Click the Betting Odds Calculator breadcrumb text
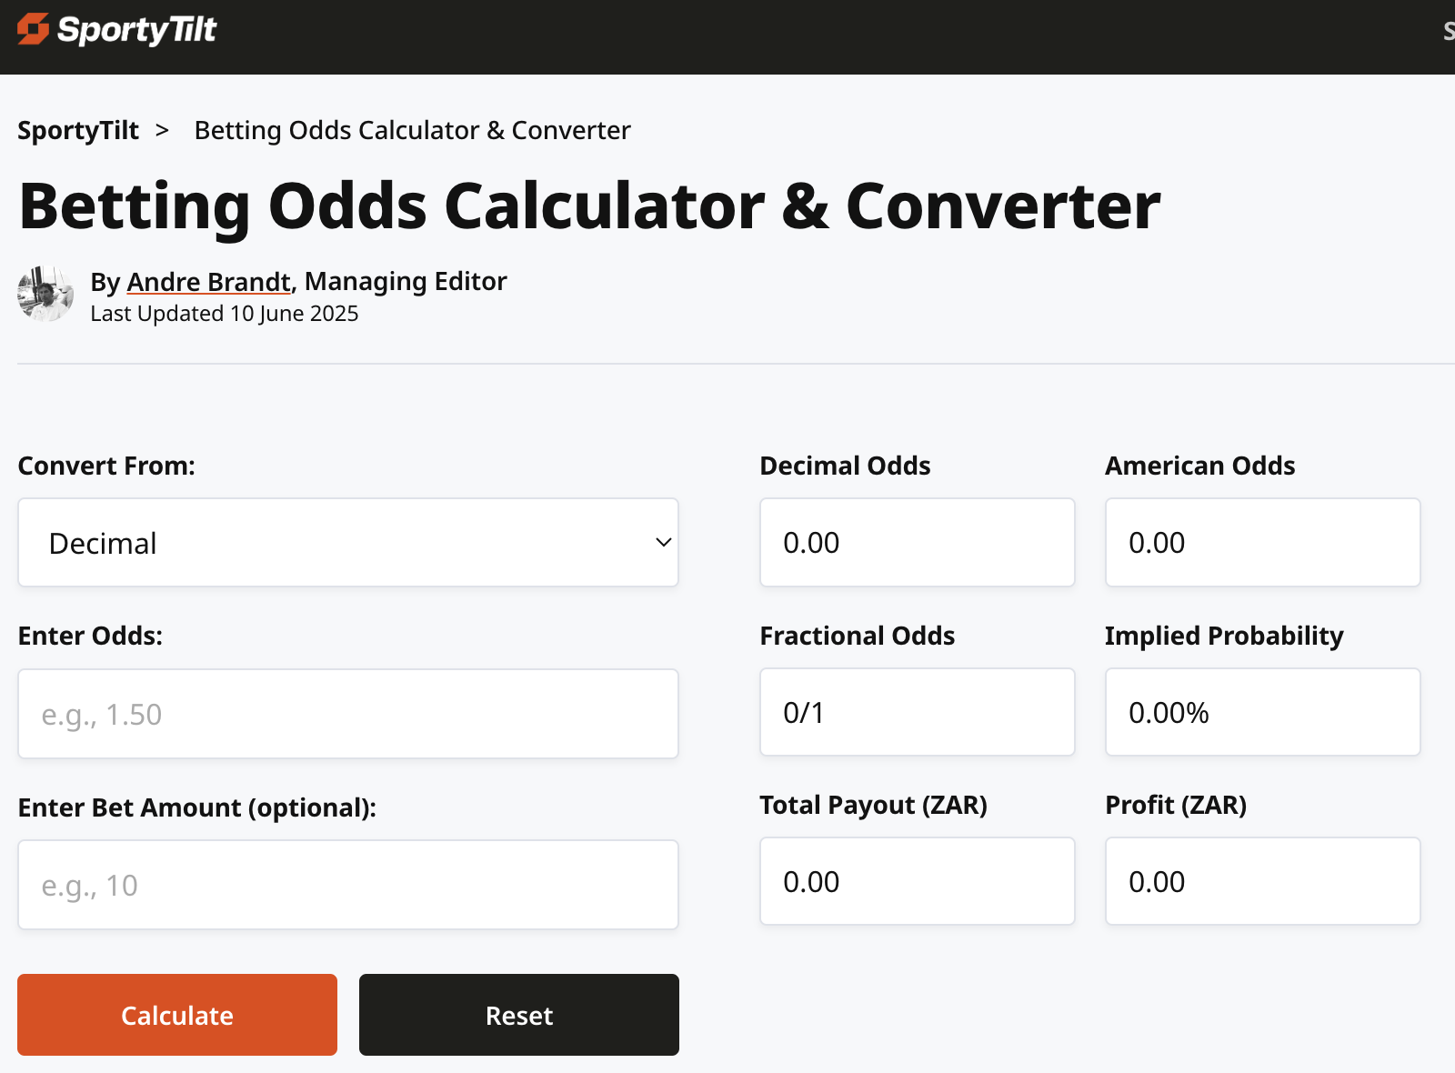Viewport: 1455px width, 1073px height. pos(412,130)
